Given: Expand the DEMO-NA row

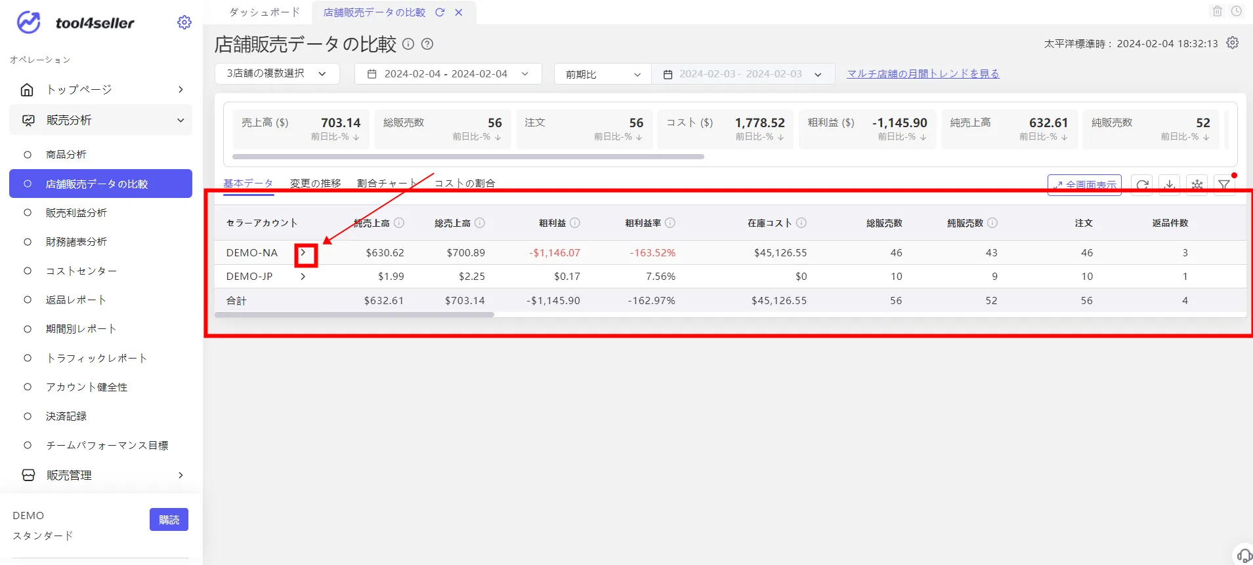Looking at the screenshot, I should [303, 252].
